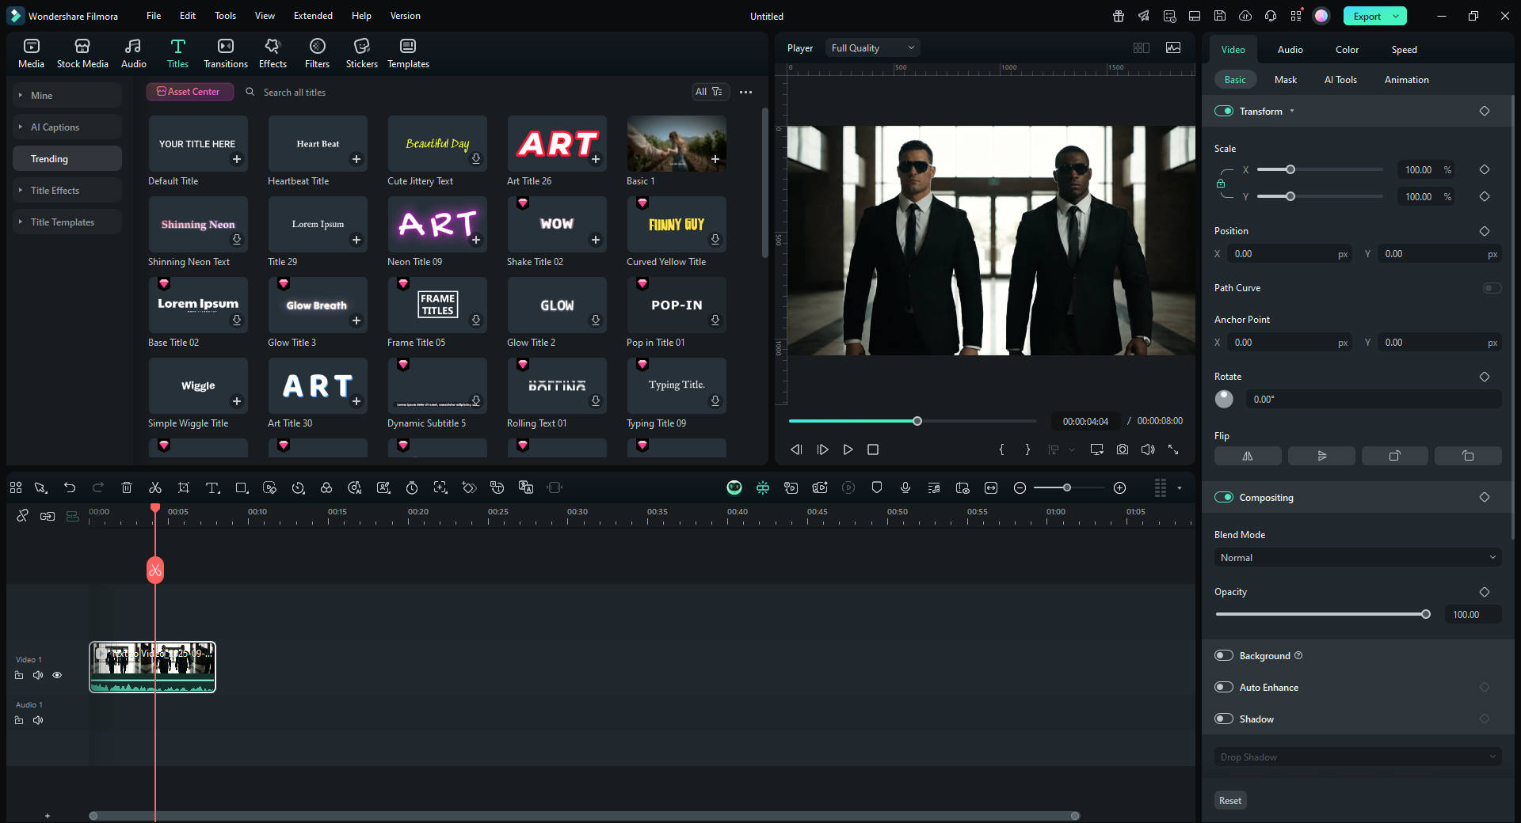Click the timeline marker shield icon
Viewport: 1521px width, 823px height.
[877, 488]
